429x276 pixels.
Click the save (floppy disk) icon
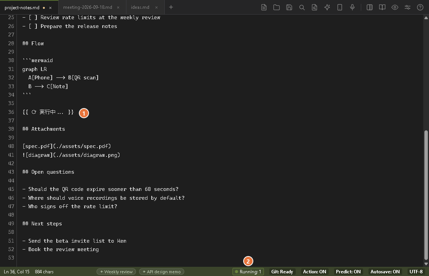coord(289,7)
